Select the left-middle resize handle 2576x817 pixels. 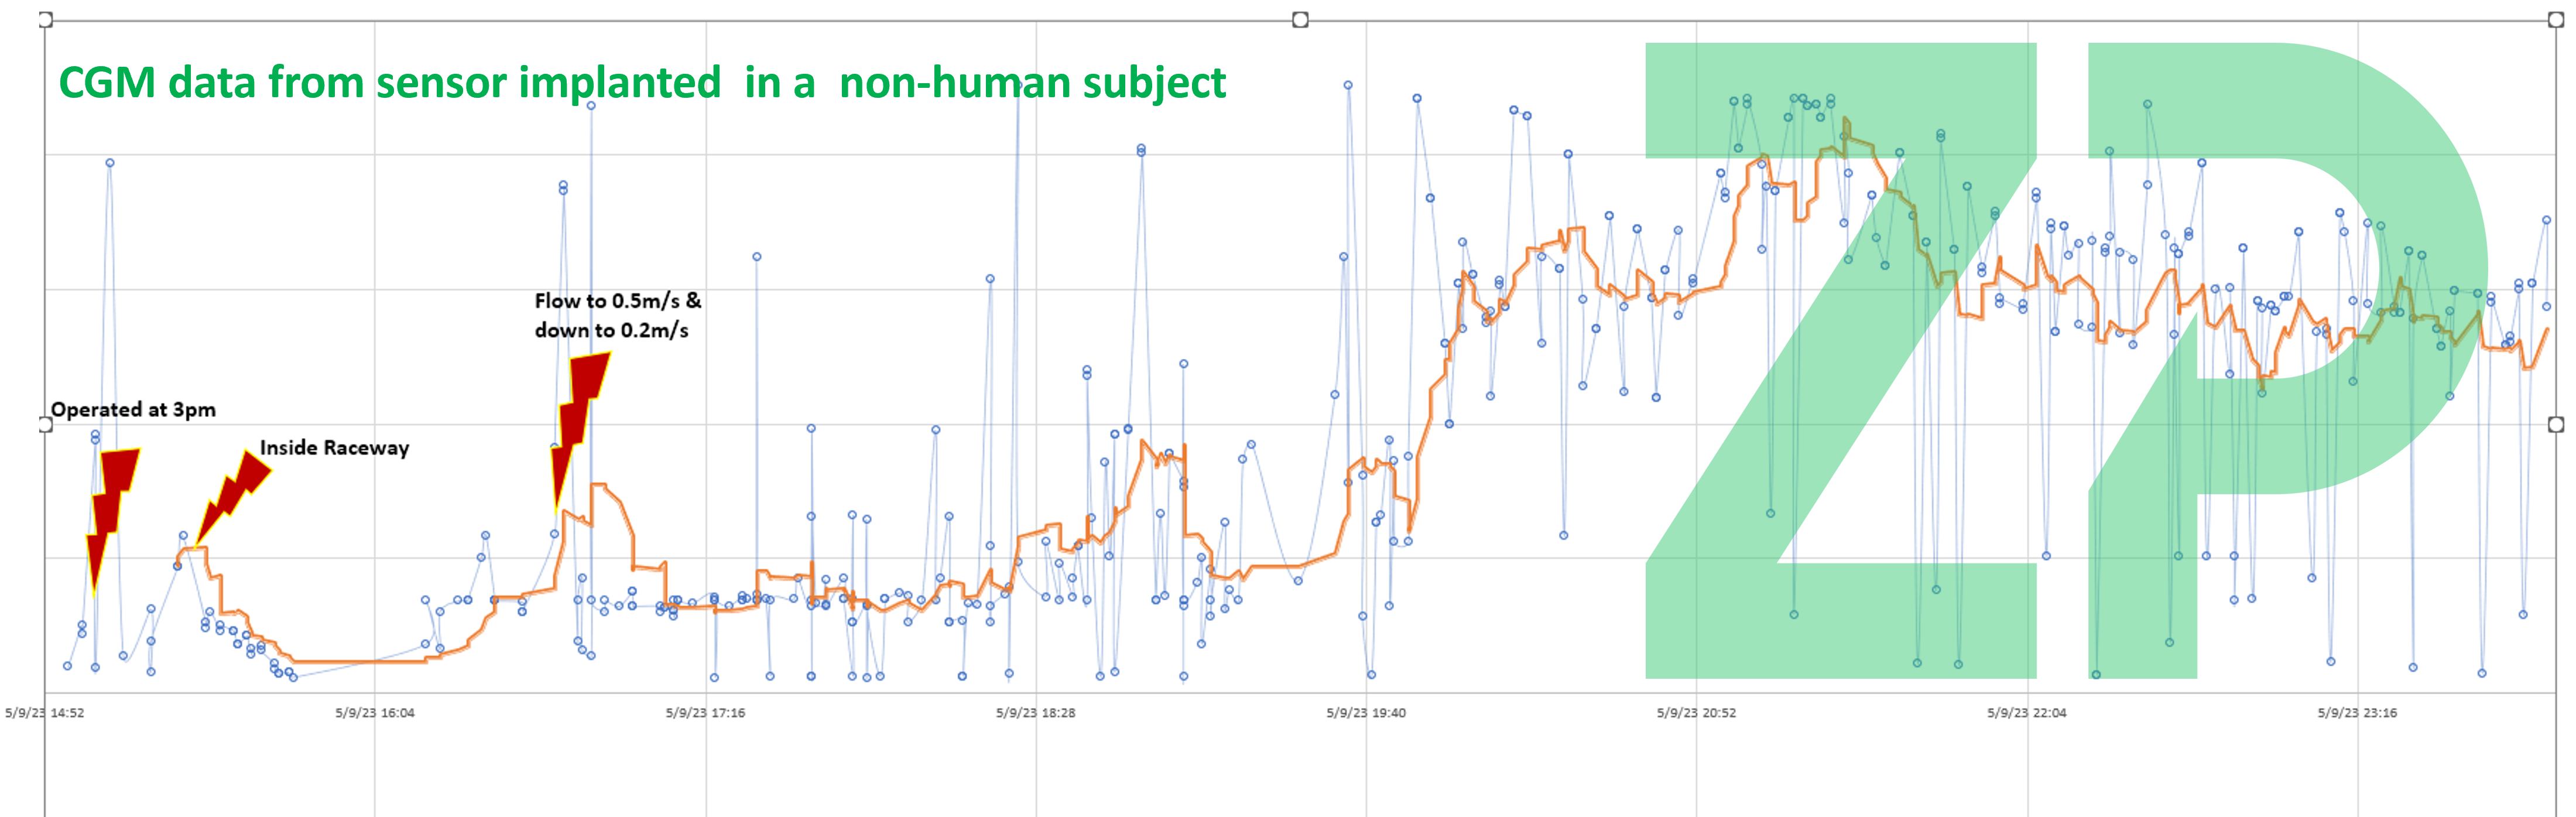(45, 424)
